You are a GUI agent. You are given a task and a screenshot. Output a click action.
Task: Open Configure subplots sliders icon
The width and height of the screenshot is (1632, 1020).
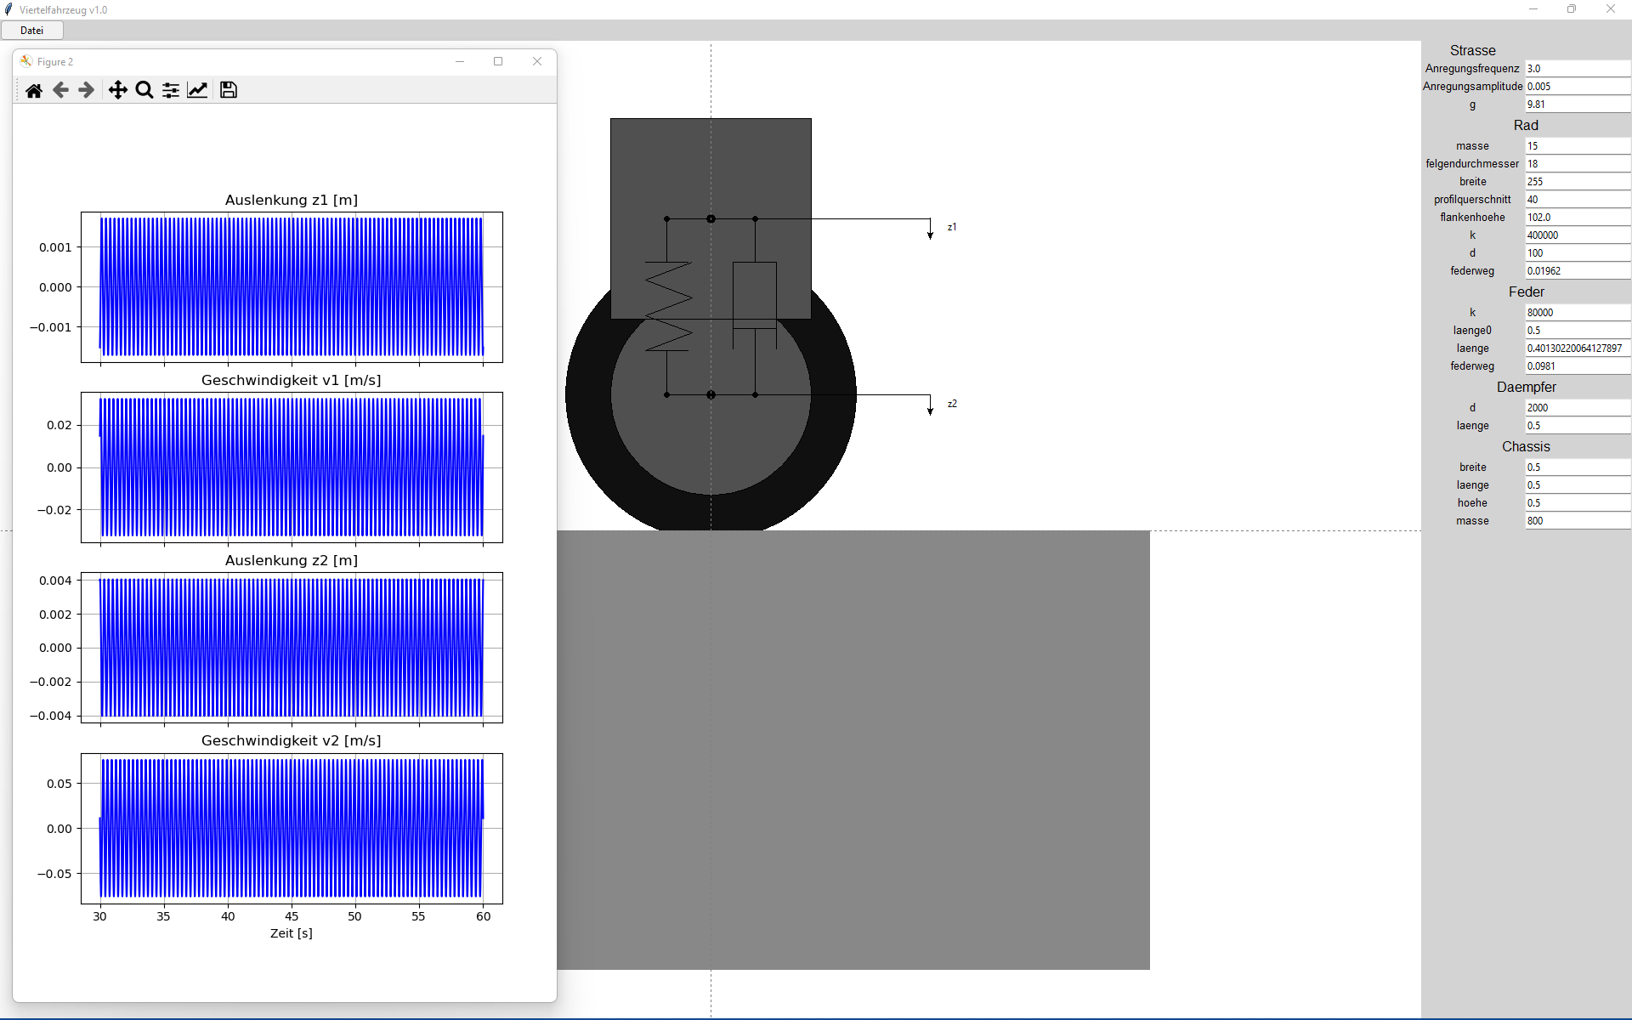[171, 90]
